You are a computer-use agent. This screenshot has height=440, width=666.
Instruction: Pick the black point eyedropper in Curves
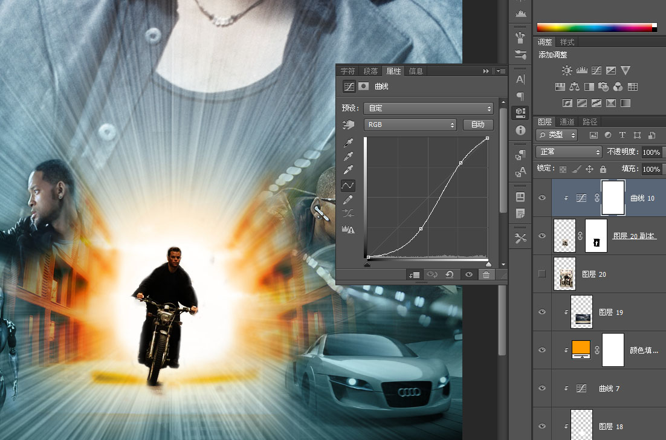pos(348,143)
